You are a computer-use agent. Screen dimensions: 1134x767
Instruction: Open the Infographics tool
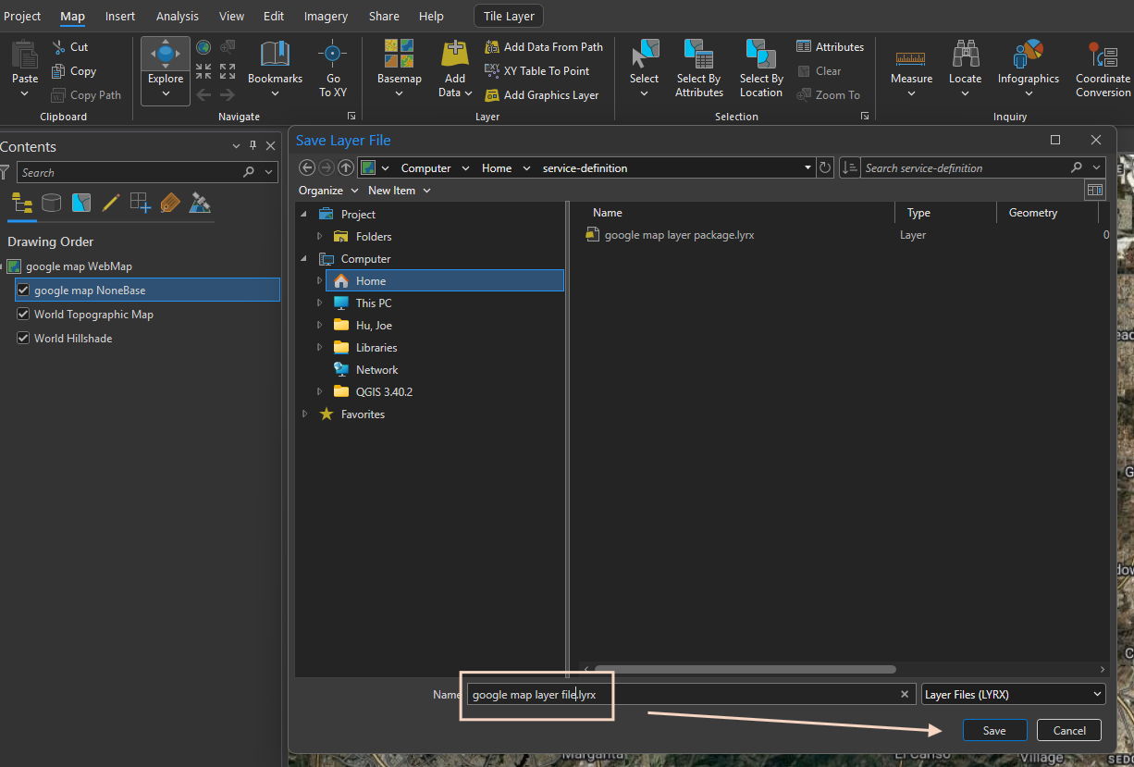(x=1028, y=56)
